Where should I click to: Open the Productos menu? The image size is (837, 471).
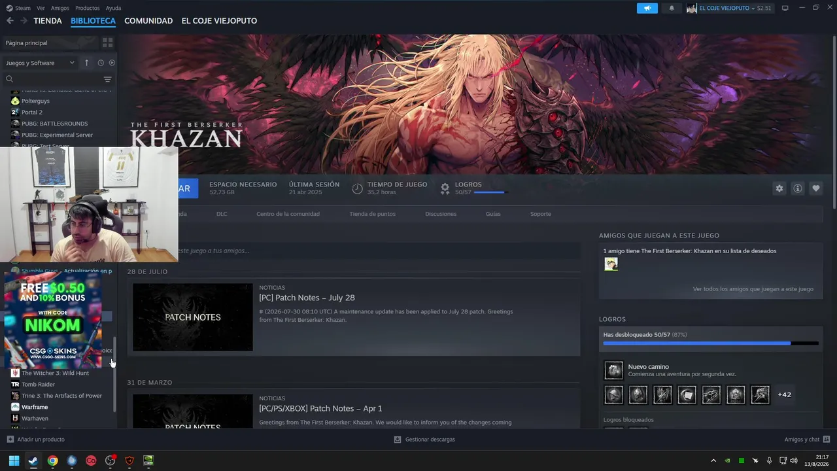tap(88, 8)
